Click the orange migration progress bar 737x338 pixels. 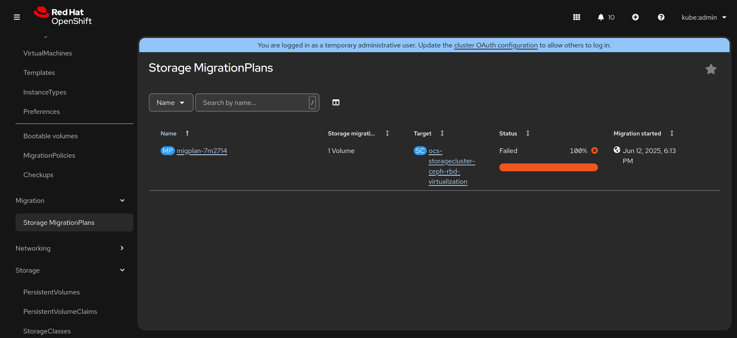click(x=548, y=167)
